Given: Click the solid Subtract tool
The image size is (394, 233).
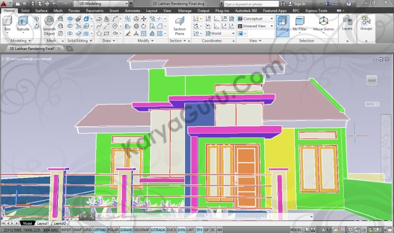Looking at the screenshot, I should (x=70, y=26).
